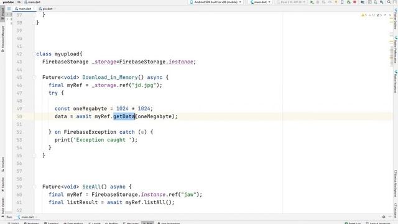Collapse Download_in_Memory fold marker on line 45

point(34,77)
